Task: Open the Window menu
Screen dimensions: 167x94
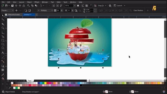Action: click(x=73, y=2)
